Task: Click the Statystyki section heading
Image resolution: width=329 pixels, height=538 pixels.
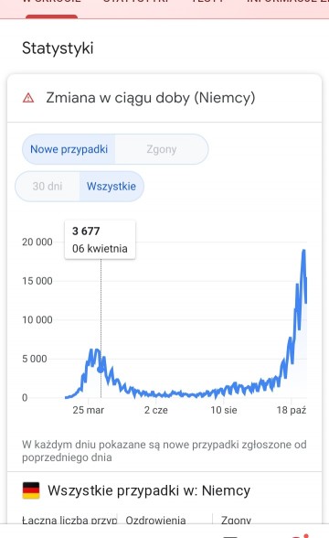Action: coord(58,48)
